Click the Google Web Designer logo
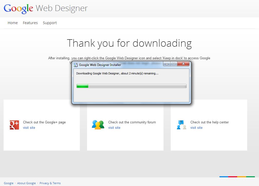Viewport: 259px width, 186px height. (x=46, y=8)
